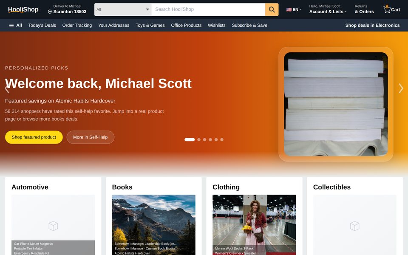Select the second carousel indicator dot
408x255 pixels.
click(x=199, y=139)
